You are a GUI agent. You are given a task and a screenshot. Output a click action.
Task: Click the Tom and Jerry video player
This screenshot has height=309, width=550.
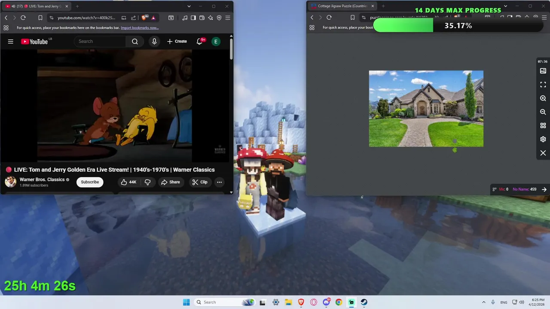115,106
